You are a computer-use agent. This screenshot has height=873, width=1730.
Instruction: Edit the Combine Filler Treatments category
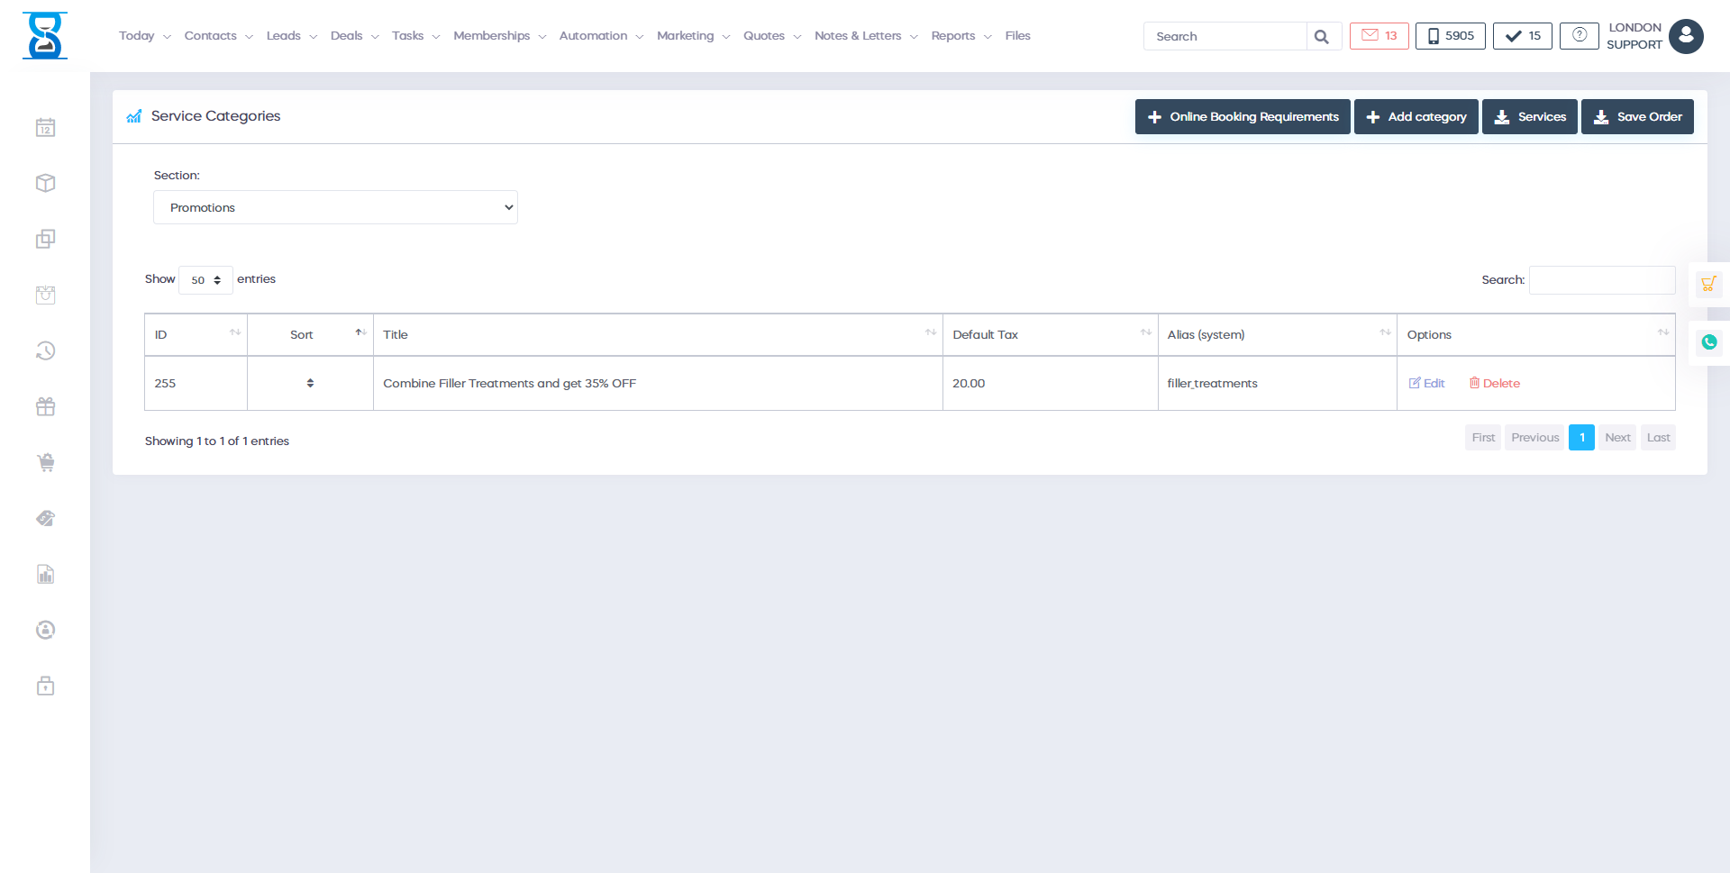click(1426, 383)
